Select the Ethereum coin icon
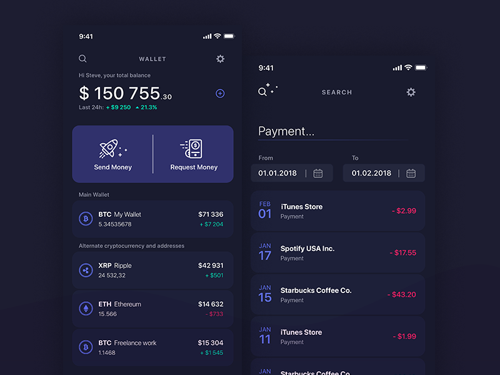The width and height of the screenshot is (500, 375). coord(86,309)
